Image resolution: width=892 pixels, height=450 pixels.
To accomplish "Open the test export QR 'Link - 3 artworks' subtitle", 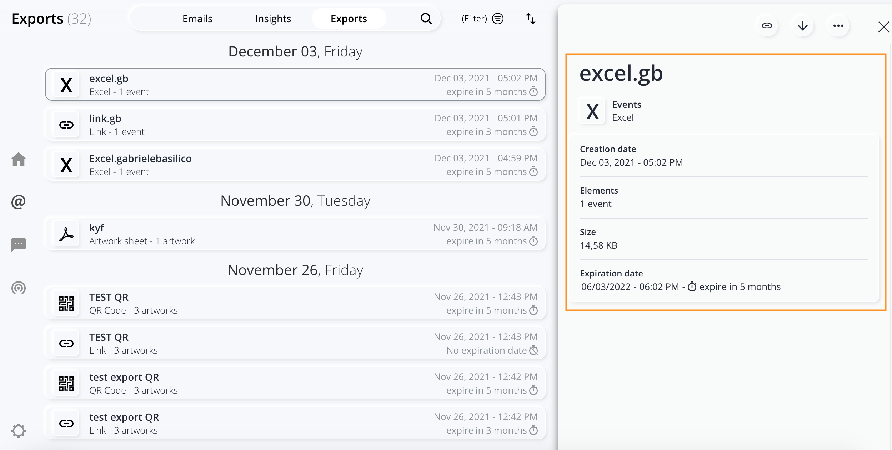I will pos(123,430).
